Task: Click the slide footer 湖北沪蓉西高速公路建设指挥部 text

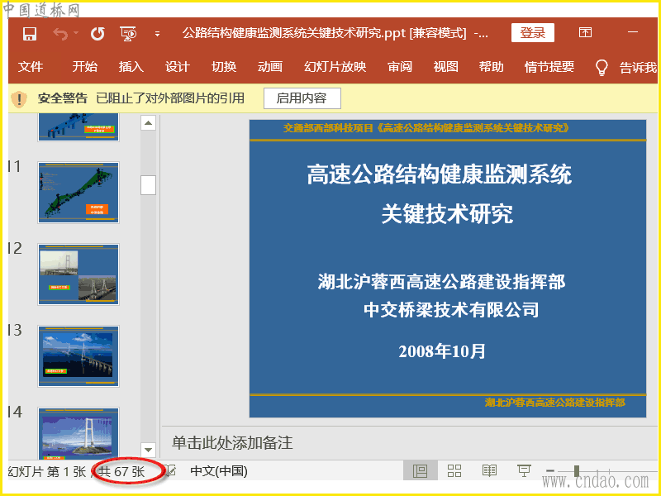Action: pos(554,403)
